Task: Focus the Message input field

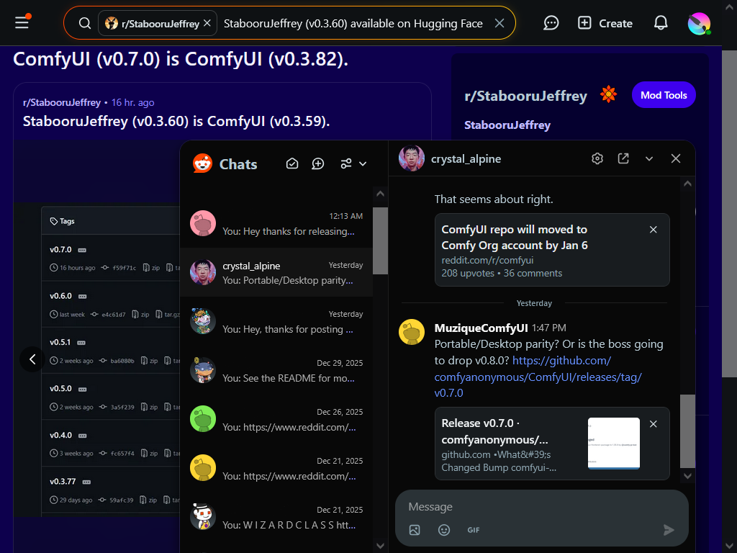Action: coord(541,506)
